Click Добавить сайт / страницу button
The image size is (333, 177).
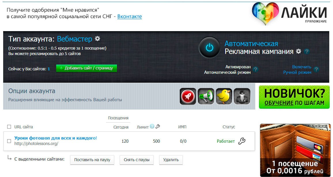click(x=87, y=68)
